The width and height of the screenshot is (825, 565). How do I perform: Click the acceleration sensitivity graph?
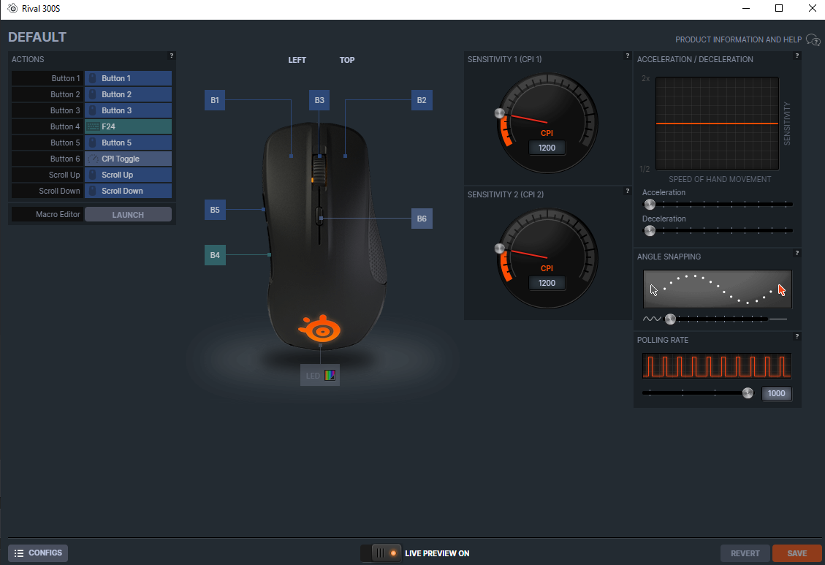[717, 124]
